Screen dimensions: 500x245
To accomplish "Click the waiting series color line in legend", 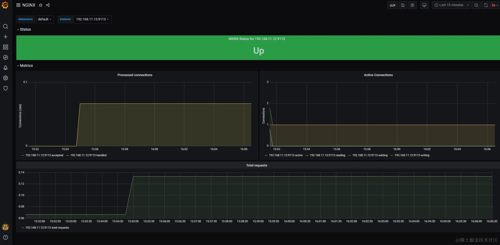I will (x=350, y=155).
